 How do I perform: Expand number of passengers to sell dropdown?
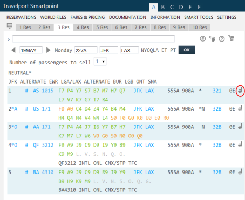tap(100, 61)
